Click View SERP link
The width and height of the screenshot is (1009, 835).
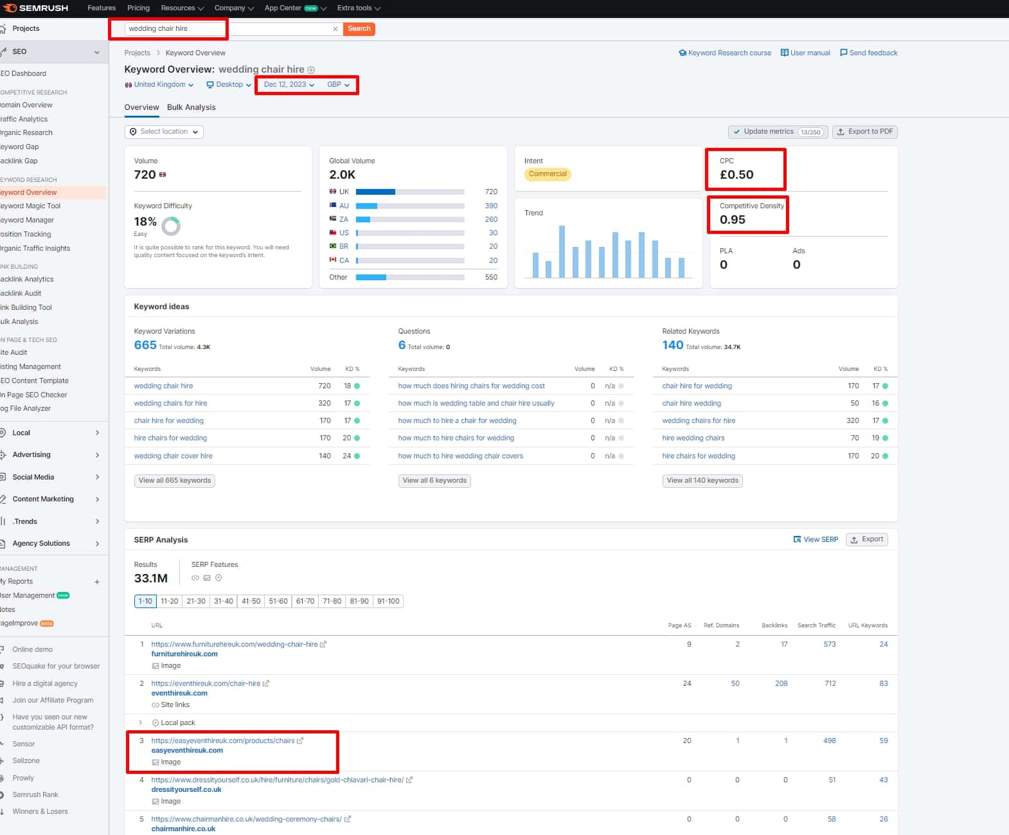pyautogui.click(x=816, y=539)
